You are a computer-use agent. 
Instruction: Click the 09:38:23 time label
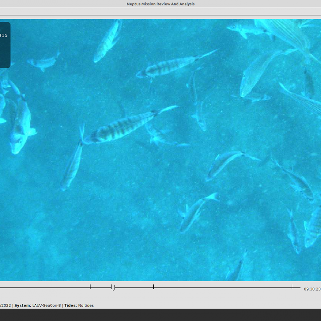coord(312,289)
